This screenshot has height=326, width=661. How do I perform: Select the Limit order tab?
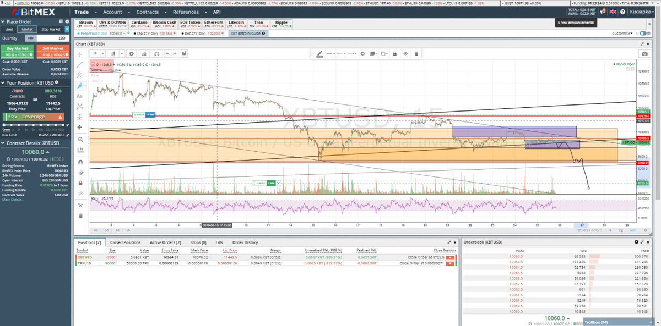tap(9, 29)
